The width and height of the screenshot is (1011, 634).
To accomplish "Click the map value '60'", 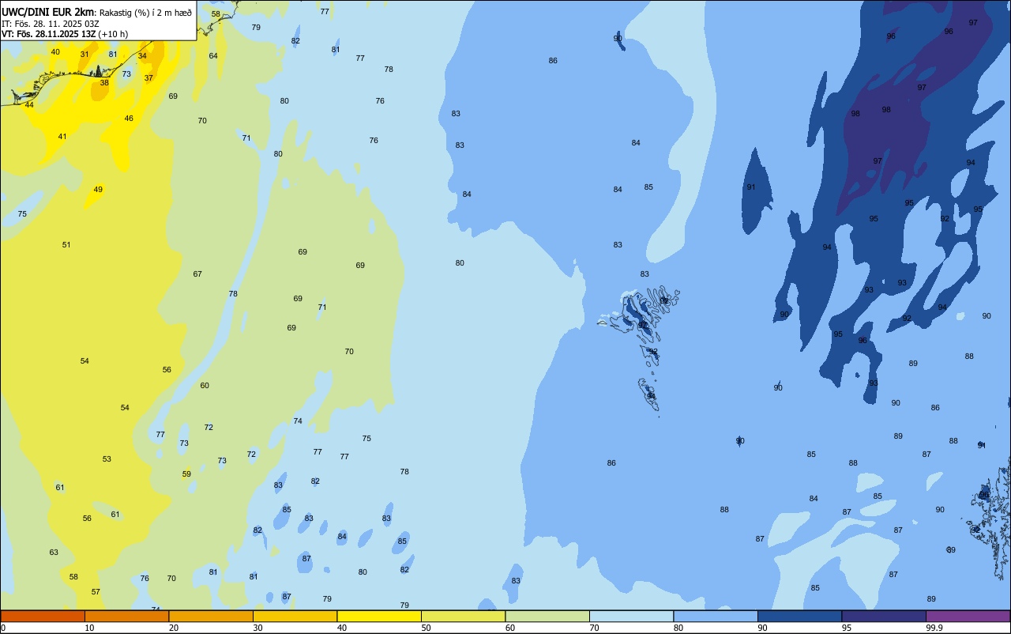I will click(x=205, y=386).
